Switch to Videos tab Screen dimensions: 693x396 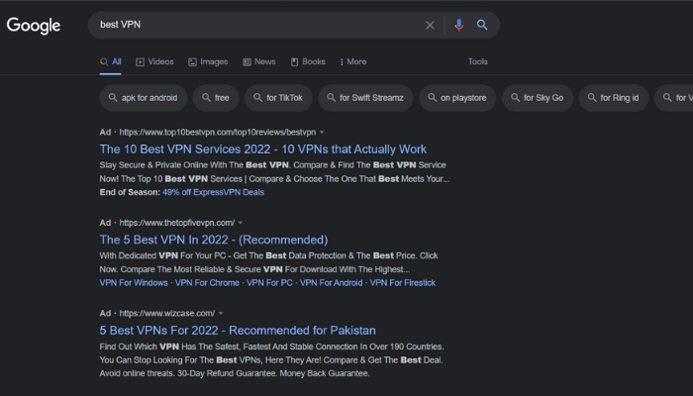pos(154,61)
